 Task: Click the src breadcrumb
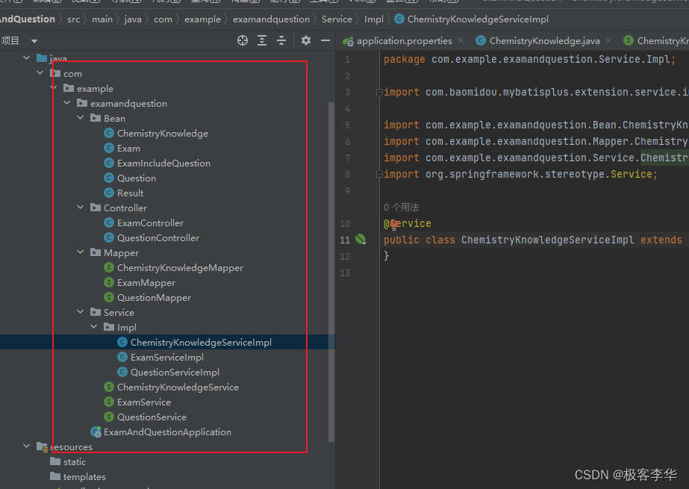click(73, 19)
